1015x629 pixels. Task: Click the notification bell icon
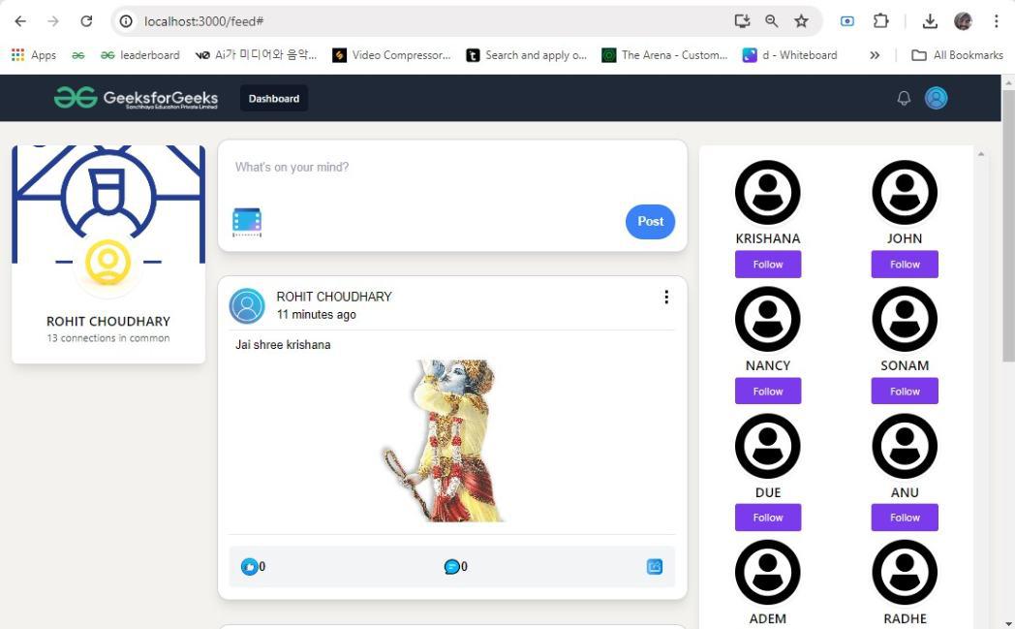[x=904, y=98]
